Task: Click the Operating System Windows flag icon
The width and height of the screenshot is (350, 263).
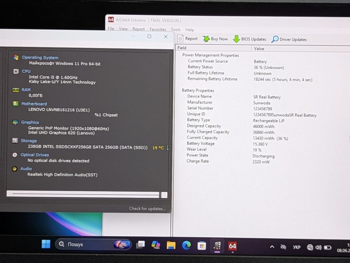Action: click(16, 57)
